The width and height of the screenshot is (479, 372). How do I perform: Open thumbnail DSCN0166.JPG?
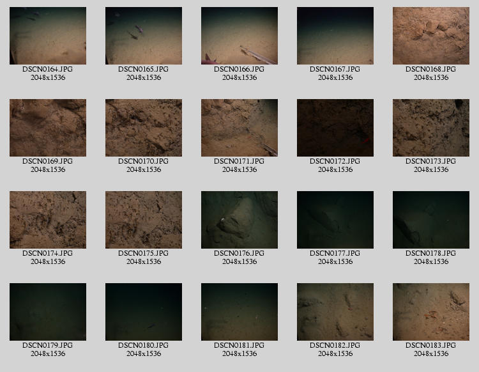click(240, 36)
